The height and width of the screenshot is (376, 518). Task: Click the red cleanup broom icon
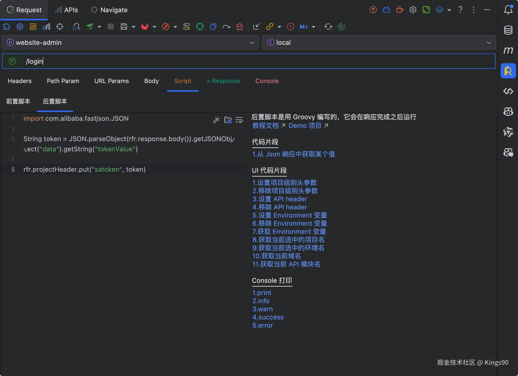239,26
